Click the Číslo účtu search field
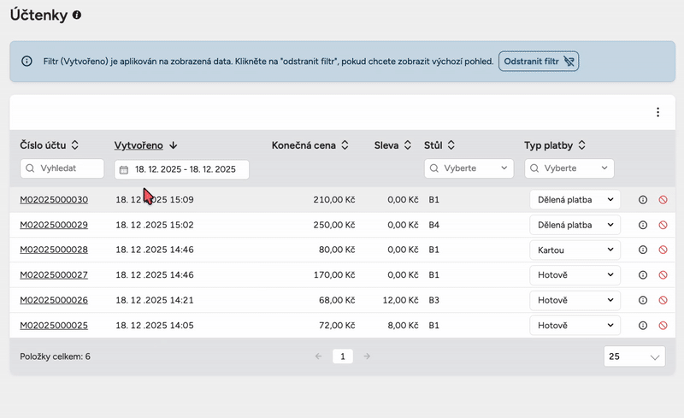 click(x=62, y=169)
